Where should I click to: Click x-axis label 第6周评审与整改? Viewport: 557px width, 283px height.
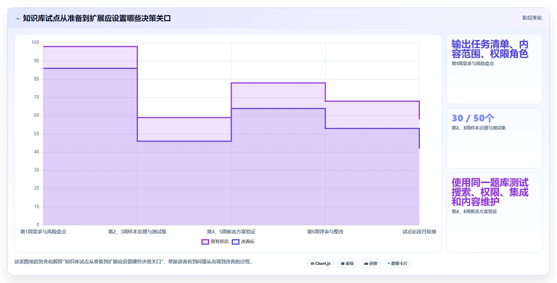click(325, 232)
